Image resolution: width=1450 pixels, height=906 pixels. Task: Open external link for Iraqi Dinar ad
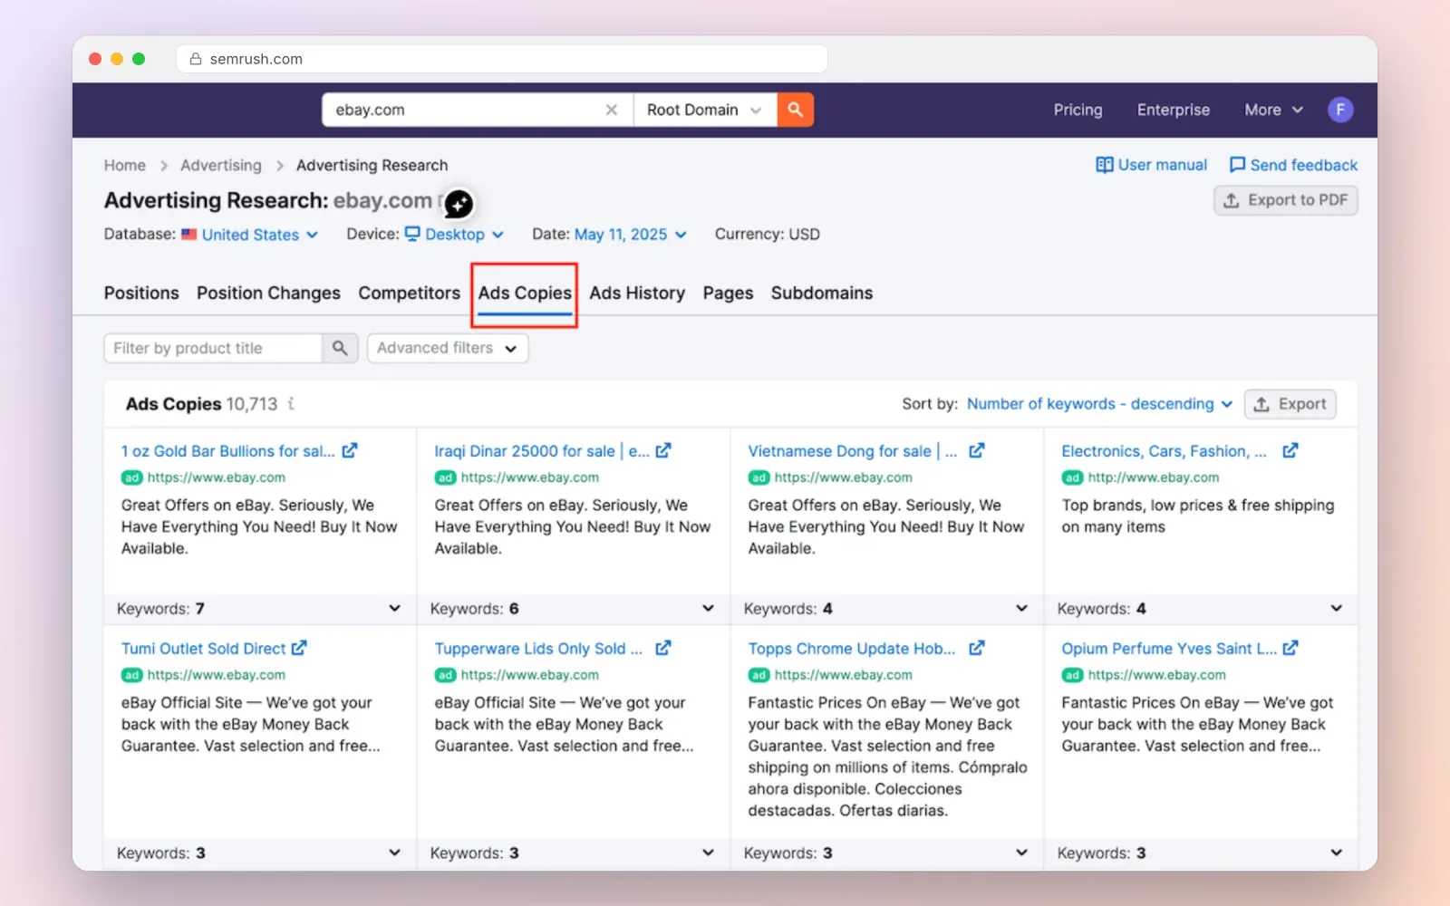[663, 450]
